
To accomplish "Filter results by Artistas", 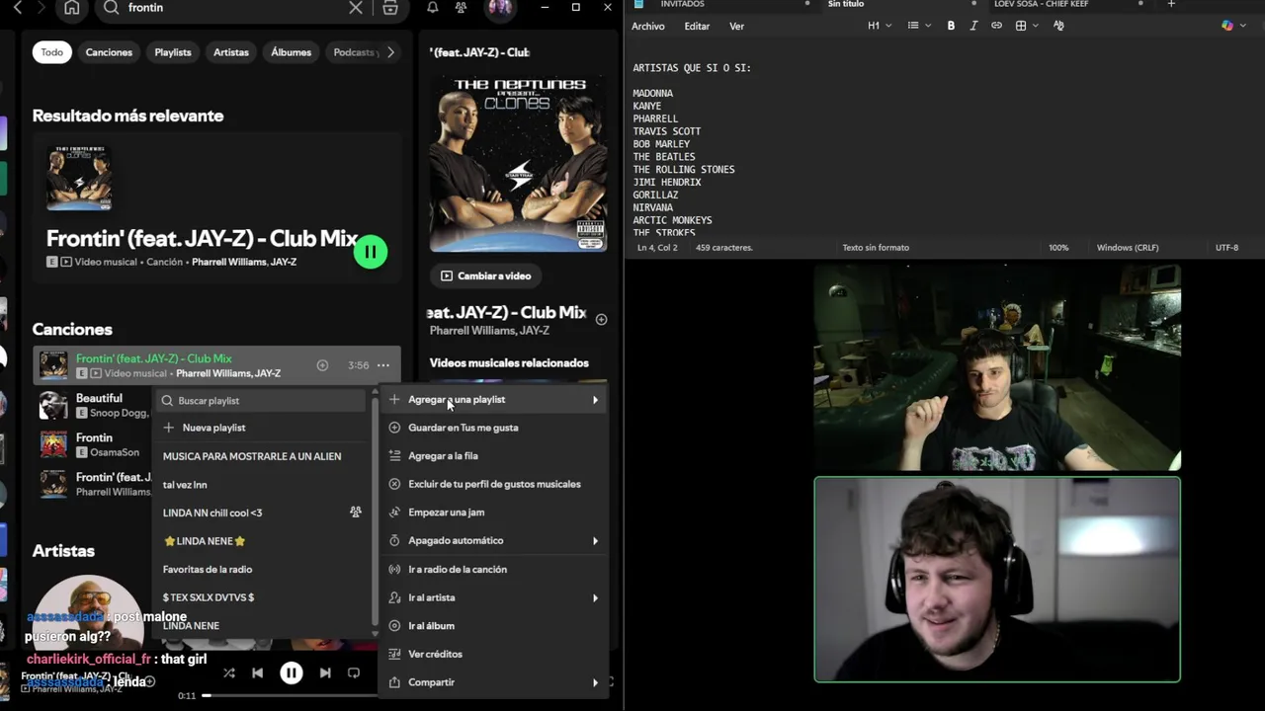I will [x=231, y=52].
